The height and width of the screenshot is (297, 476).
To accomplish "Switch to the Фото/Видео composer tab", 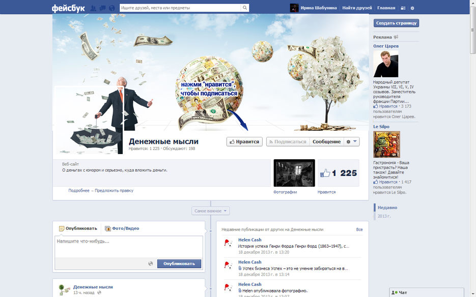I will [122, 228].
